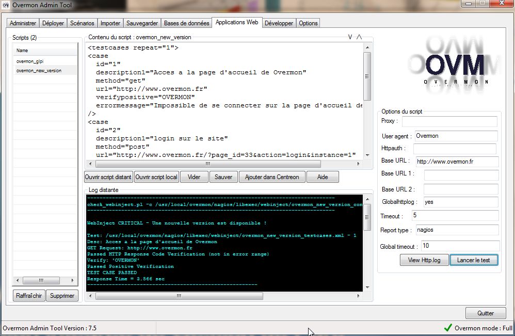Click the Globalhttplog field
The image size is (515, 336).
click(x=460, y=202)
